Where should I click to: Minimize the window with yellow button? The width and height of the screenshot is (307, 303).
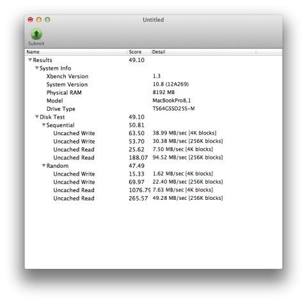tap(39, 20)
